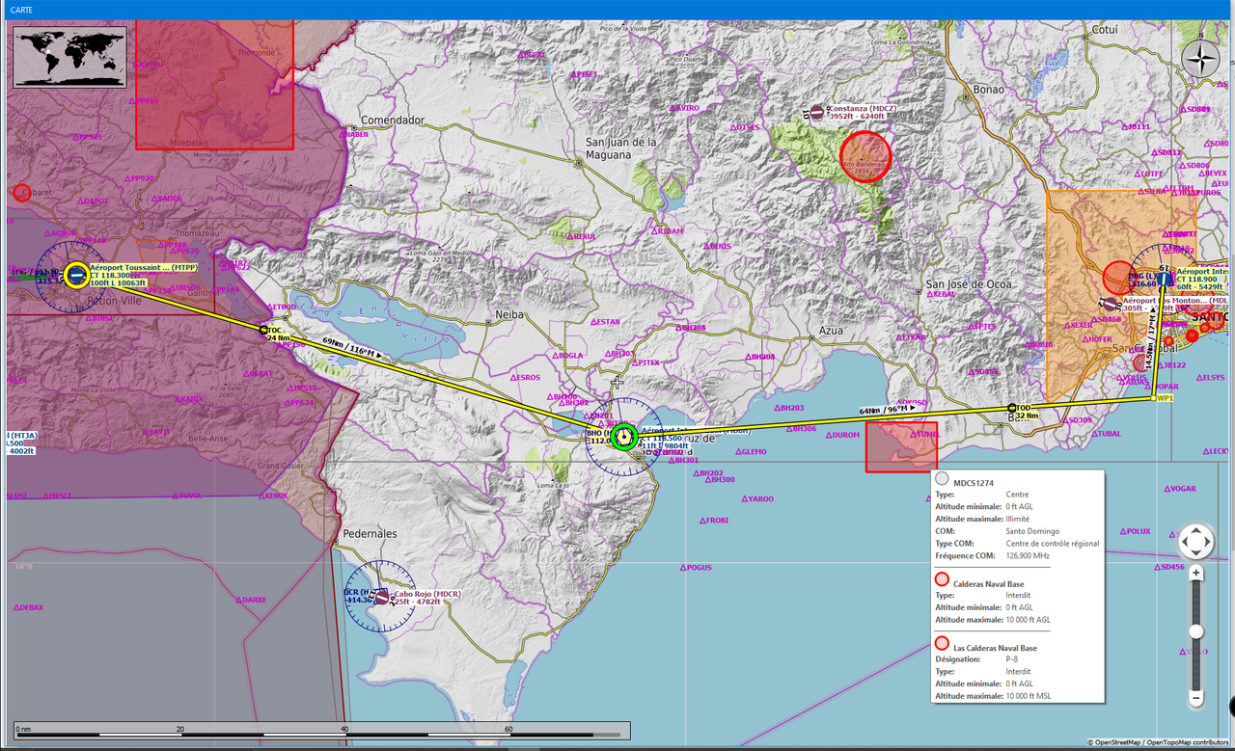This screenshot has width=1235, height=751.
Task: Select the POGUS waypoint triangle
Action: coord(683,568)
